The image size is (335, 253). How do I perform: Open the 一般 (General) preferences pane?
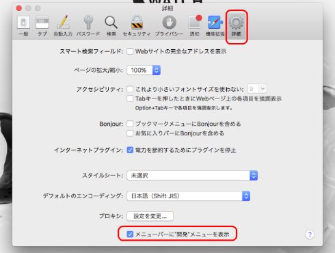23,26
